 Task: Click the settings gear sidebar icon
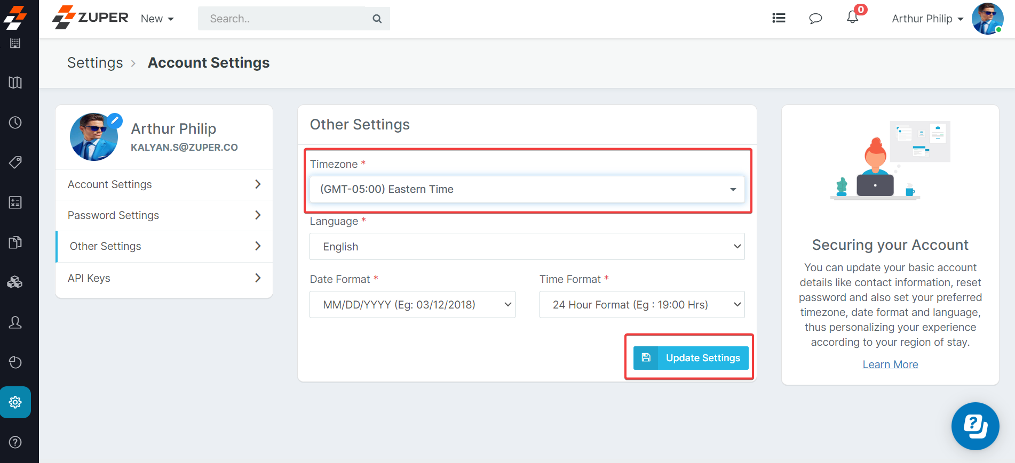tap(15, 402)
